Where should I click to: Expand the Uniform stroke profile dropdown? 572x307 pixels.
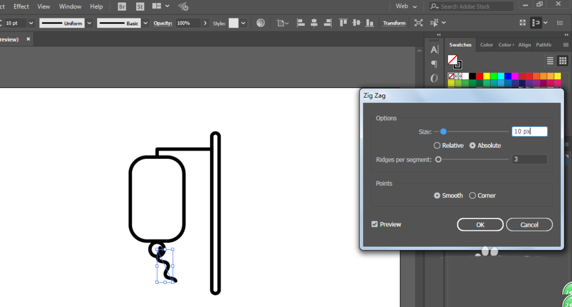click(x=89, y=23)
